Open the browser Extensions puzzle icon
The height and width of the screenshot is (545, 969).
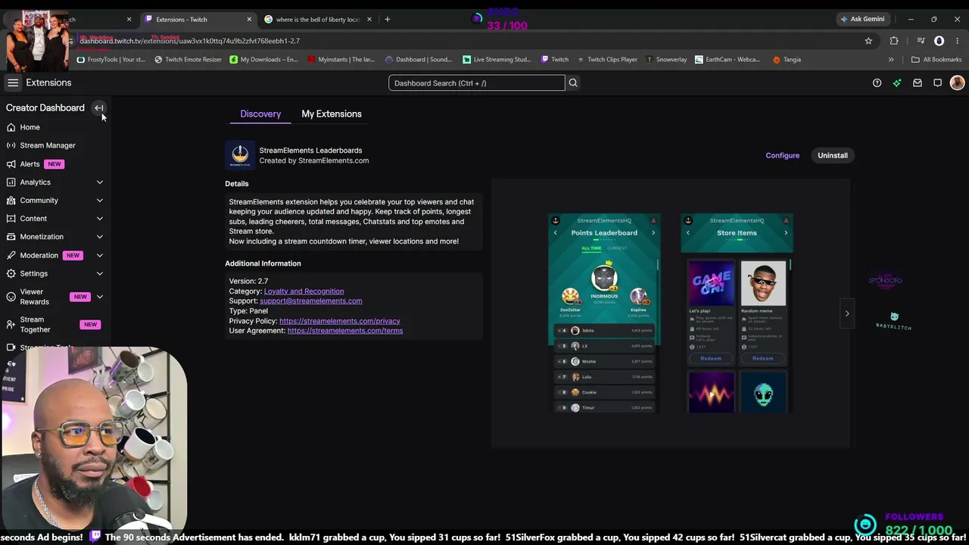[894, 41]
